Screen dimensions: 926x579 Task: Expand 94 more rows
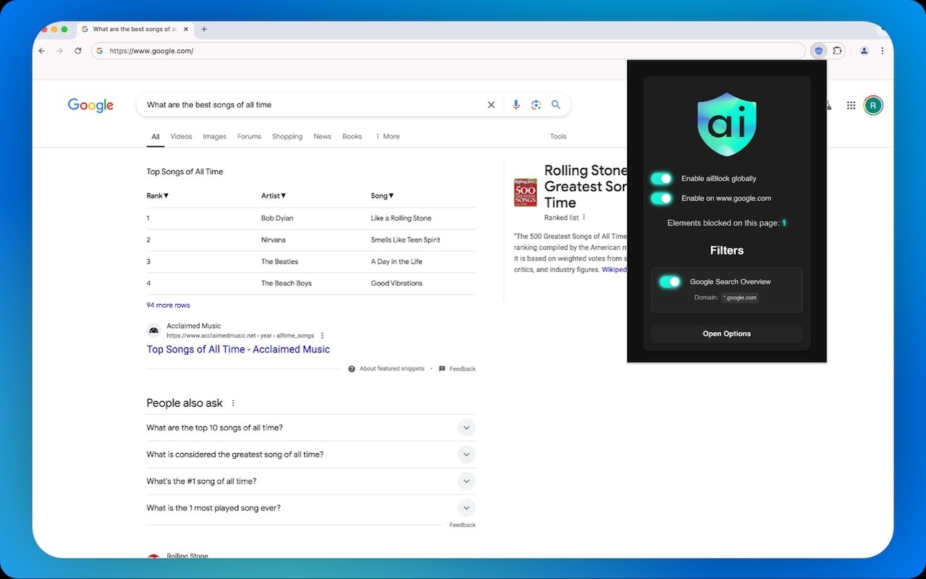pos(168,305)
